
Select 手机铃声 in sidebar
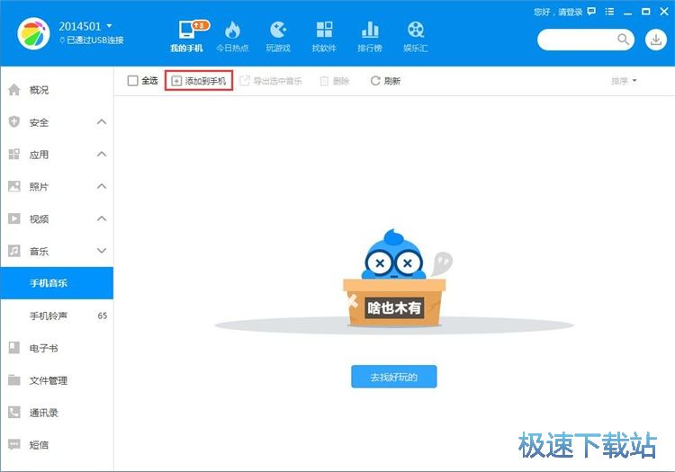tap(57, 316)
